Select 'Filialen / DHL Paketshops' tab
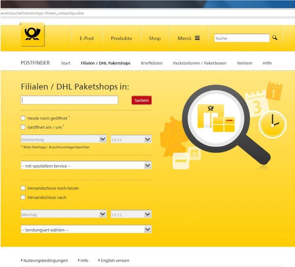 pyautogui.click(x=105, y=63)
